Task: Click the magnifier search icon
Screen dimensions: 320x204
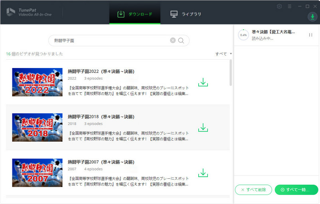Action: (181, 40)
